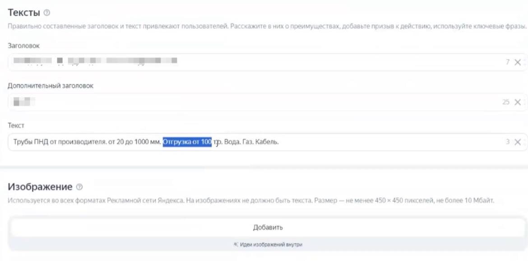Click the character counter '25' in Дополнительный заголовок
Viewport: 528px width, 261px height.
[x=506, y=102]
